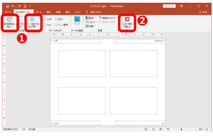Select the date placeholder 2020/11/17
Image resolution: width=213 pixels, height=136 pixels.
140,42
